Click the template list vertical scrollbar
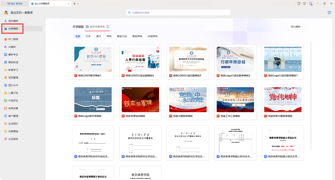Viewport: 335px width, 180px height. tap(311, 95)
